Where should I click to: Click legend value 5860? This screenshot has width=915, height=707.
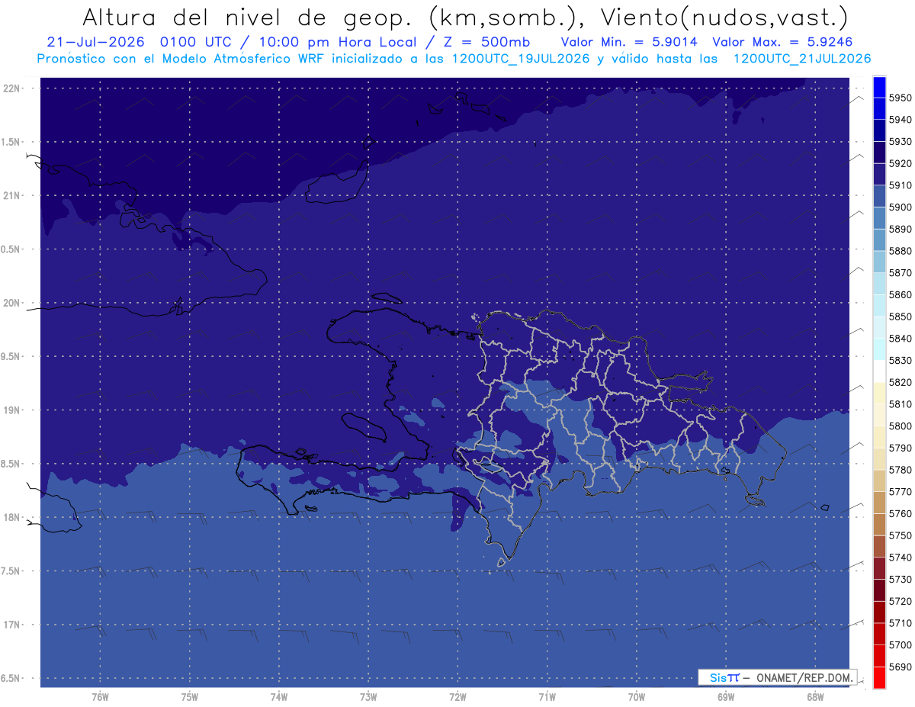pos(900,294)
